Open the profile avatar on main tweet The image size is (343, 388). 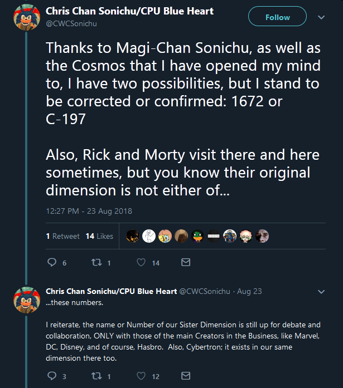pos(27,17)
